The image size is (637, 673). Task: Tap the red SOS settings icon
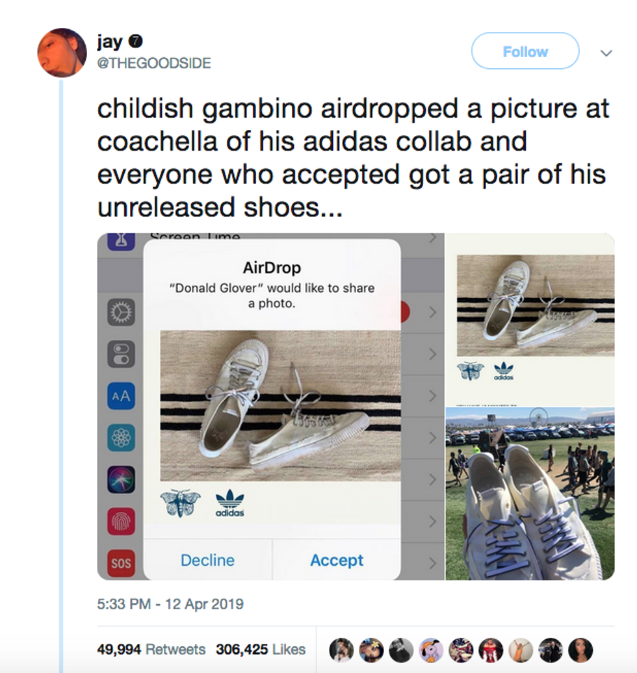(121, 563)
